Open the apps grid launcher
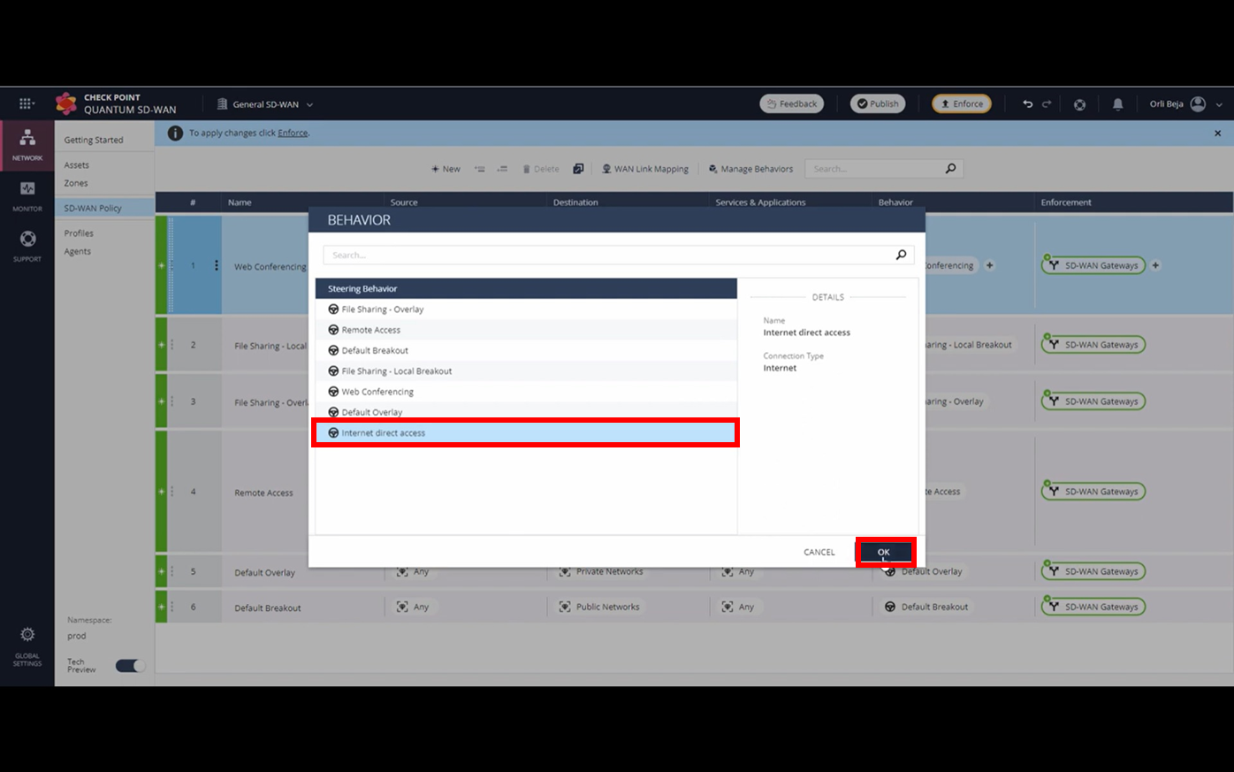 click(27, 103)
